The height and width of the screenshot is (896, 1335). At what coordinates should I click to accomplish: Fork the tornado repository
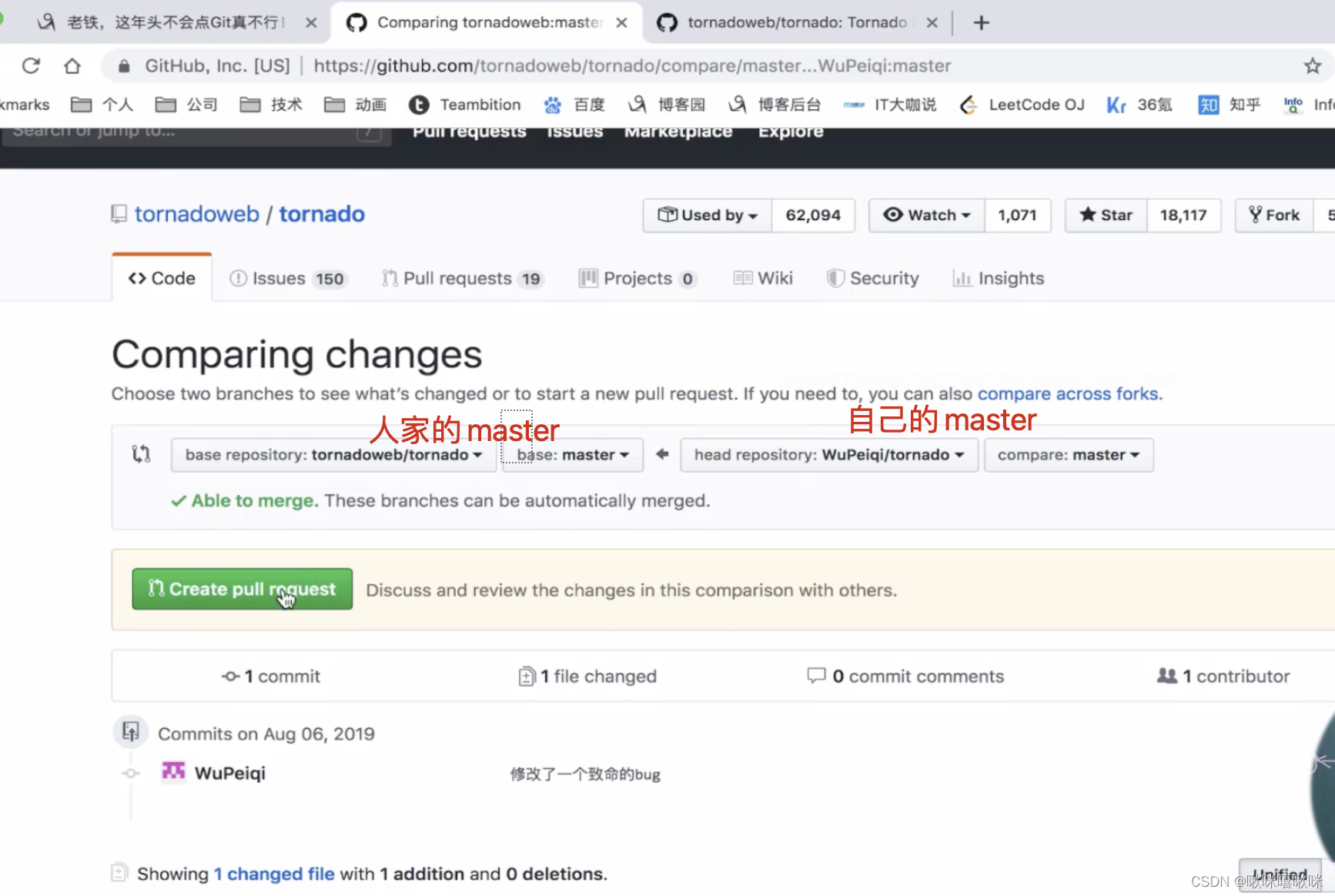point(1274,216)
